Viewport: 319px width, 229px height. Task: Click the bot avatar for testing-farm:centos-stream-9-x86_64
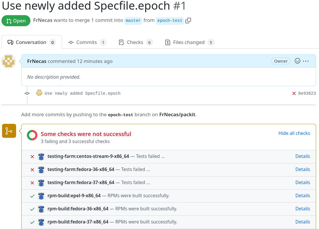(41, 156)
